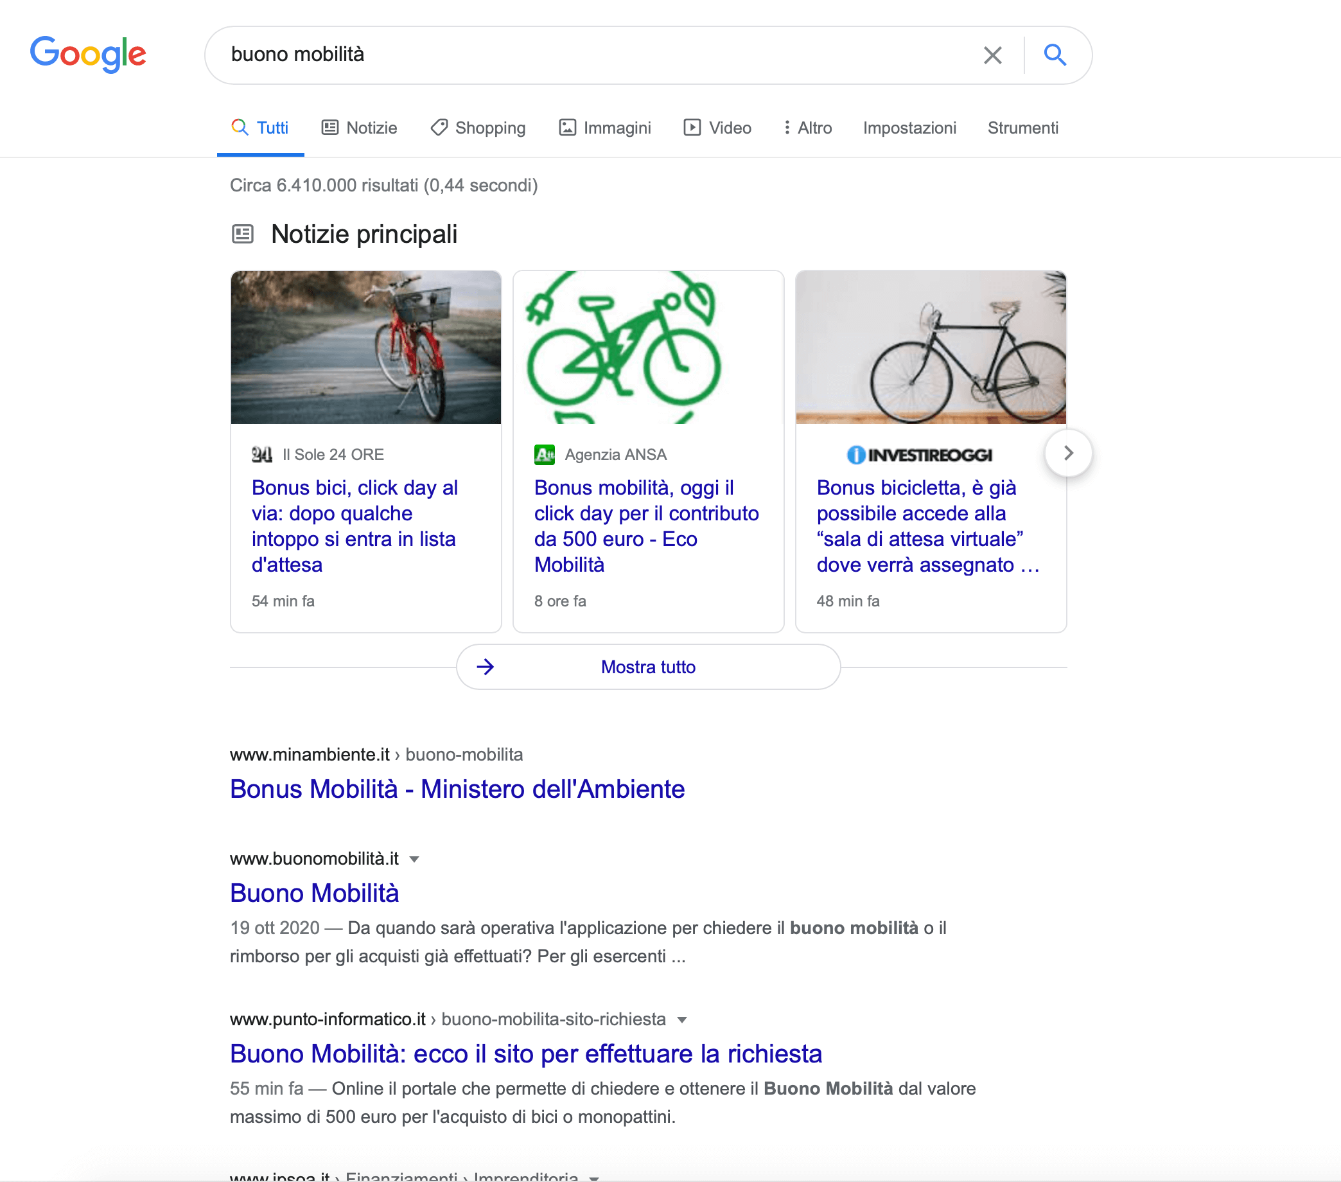Click the '8 ore fa' timestamp
This screenshot has height=1182, width=1341.
click(560, 601)
